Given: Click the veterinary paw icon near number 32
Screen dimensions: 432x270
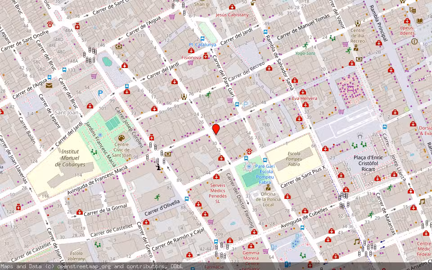Looking at the screenshot, I should tap(249, 151).
